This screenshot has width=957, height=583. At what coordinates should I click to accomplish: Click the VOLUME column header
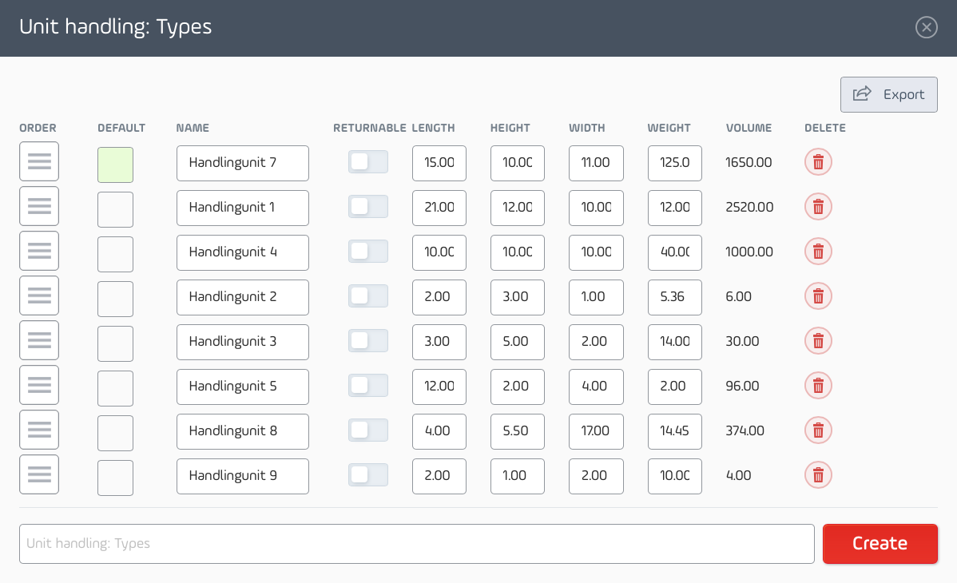pyautogui.click(x=749, y=129)
